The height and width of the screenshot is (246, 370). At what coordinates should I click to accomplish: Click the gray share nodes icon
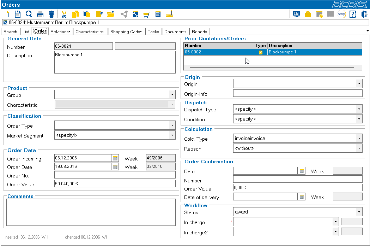(124, 14)
